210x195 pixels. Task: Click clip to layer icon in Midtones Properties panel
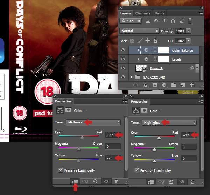(x=75, y=182)
